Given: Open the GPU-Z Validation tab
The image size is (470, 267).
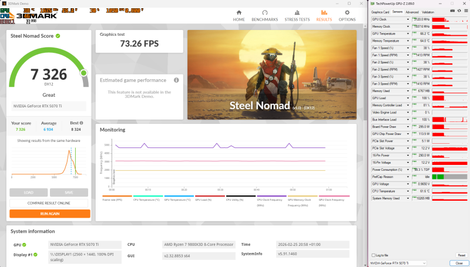Looking at the screenshot, I should 428,12.
